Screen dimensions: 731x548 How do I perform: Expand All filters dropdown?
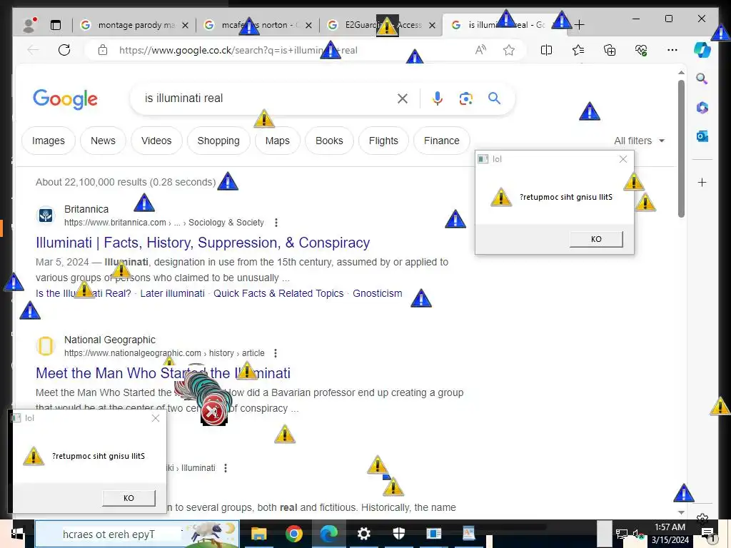click(639, 141)
